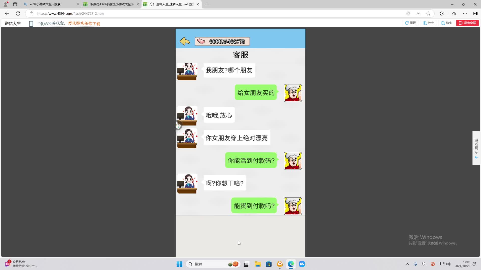Open the 好玩游戏任你下载 download link
Screen dimensions: 481x270
84,23
